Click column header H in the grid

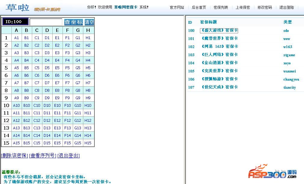(x=88, y=30)
